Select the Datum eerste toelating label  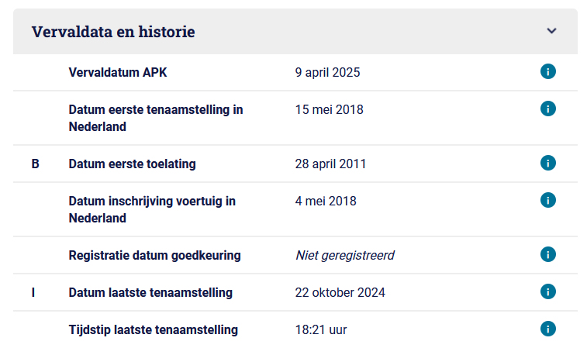pos(132,164)
